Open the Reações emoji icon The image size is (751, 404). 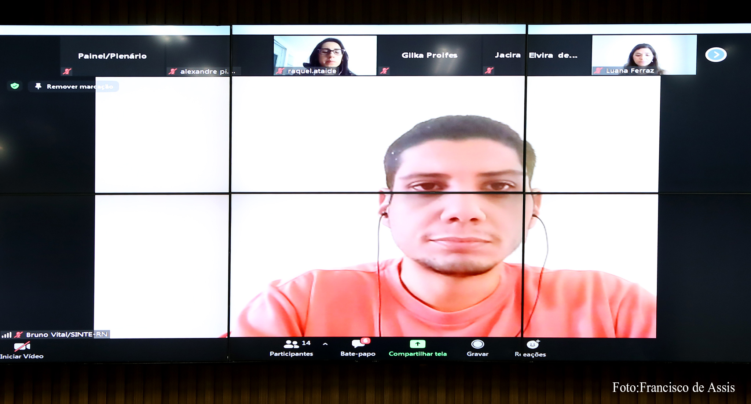(532, 344)
